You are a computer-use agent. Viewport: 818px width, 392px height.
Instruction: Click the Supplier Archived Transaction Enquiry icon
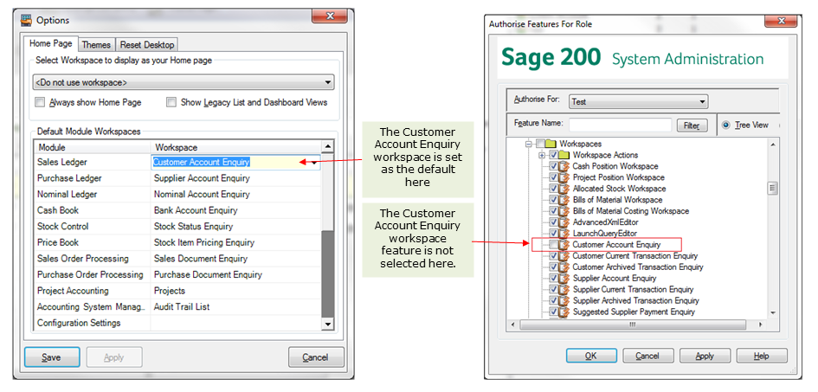564,301
